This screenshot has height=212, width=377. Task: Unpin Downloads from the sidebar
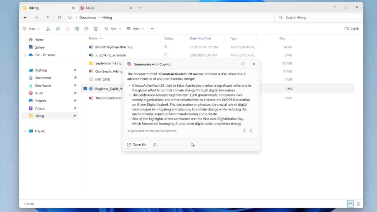pyautogui.click(x=75, y=85)
